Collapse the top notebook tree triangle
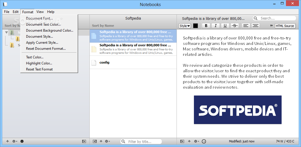 [x=7, y=32]
